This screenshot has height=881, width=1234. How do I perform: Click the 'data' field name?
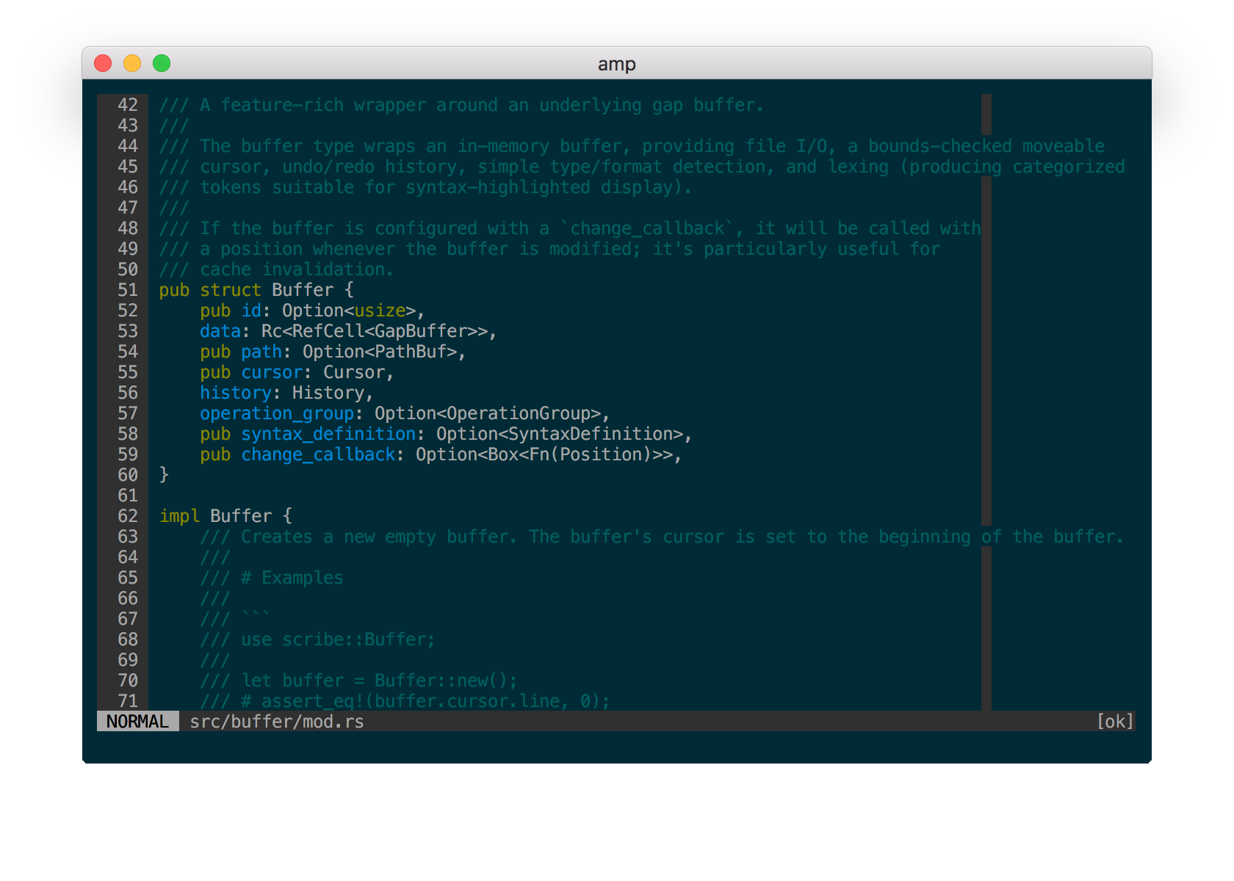coord(220,331)
